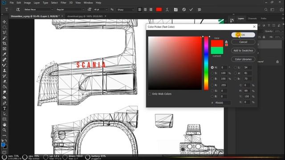Click the hex color input field
285x160 pixels.
point(223,103)
